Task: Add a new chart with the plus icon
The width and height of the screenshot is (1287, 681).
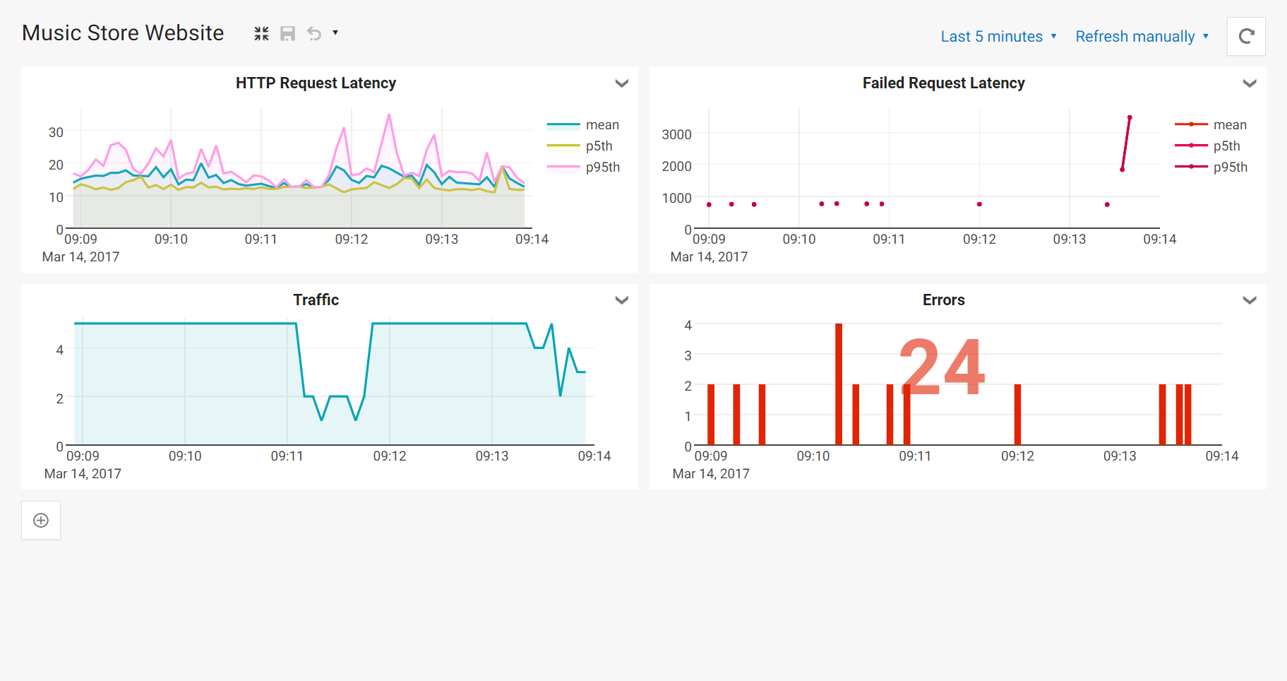Action: [x=40, y=520]
